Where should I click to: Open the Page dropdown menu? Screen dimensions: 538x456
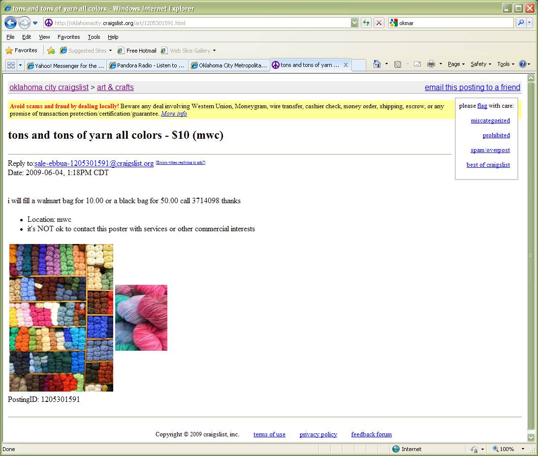[456, 64]
